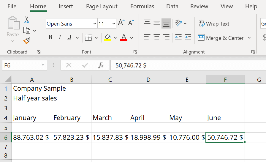Viewport: 266px width, 162px height.
Task: Open Font settings dialog launcher
Action: pyautogui.click(x=135, y=52)
